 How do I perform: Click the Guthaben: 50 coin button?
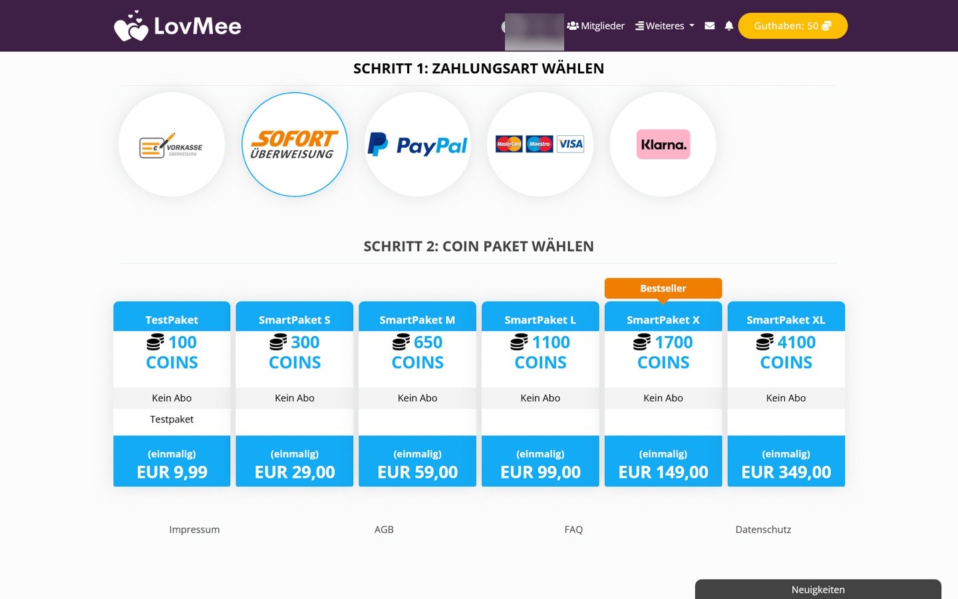pyautogui.click(x=793, y=26)
